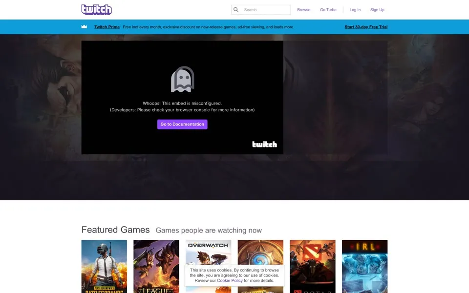Click 'Games people are watching now' text

(x=209, y=230)
